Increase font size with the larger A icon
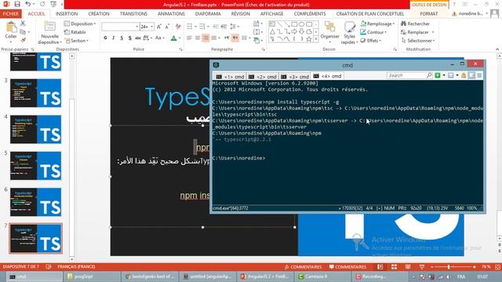Viewport: 502px width, 282px height. click(x=159, y=27)
